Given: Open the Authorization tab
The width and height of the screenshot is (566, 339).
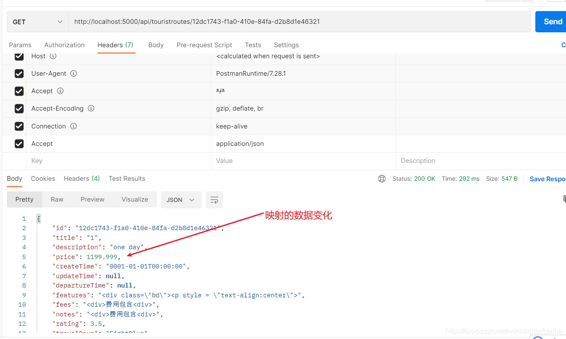Looking at the screenshot, I should click(x=64, y=45).
